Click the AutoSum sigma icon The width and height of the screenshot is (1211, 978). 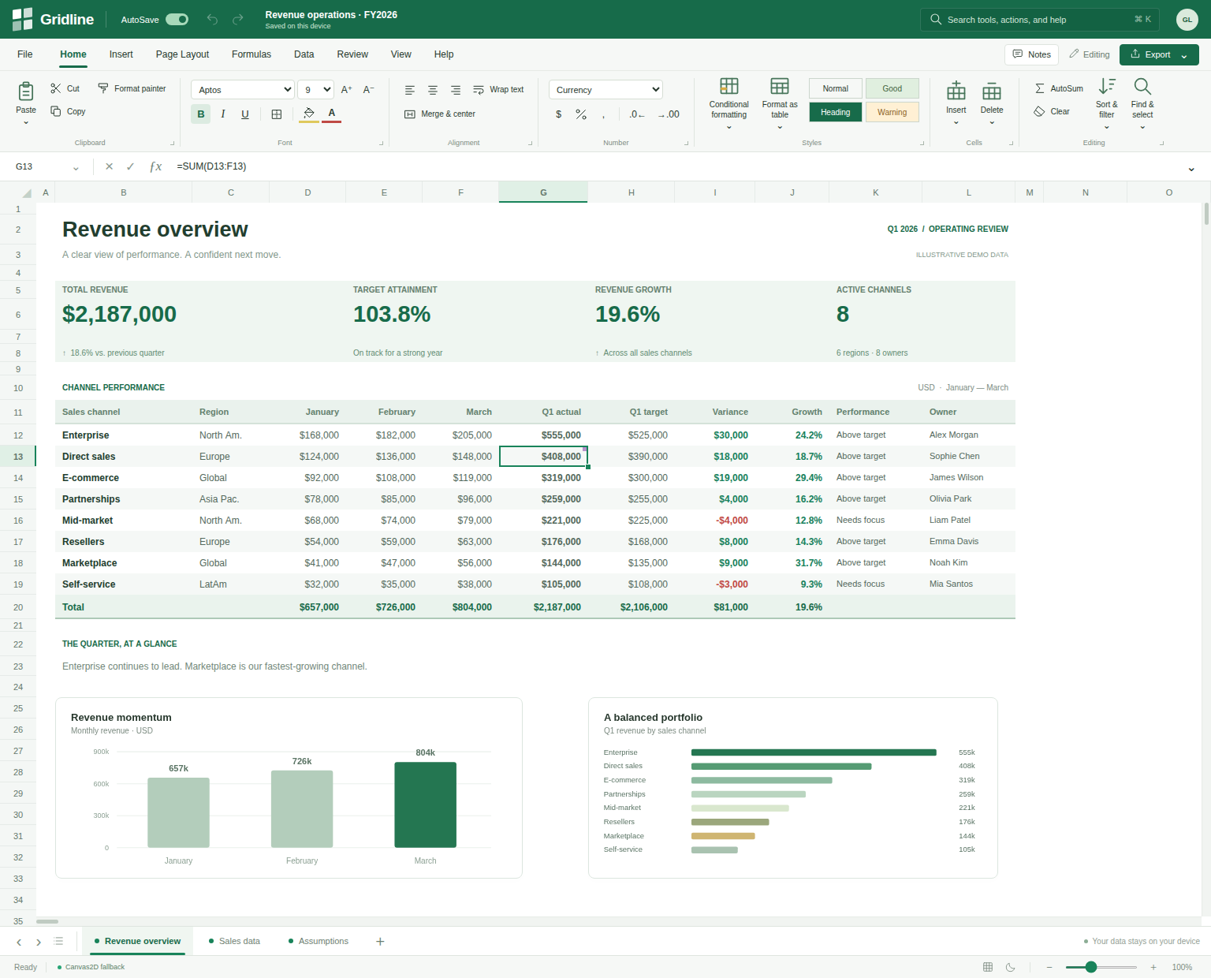(x=1040, y=88)
